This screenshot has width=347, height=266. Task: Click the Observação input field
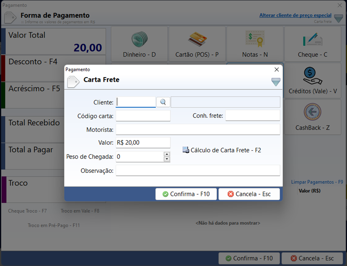pos(198,170)
